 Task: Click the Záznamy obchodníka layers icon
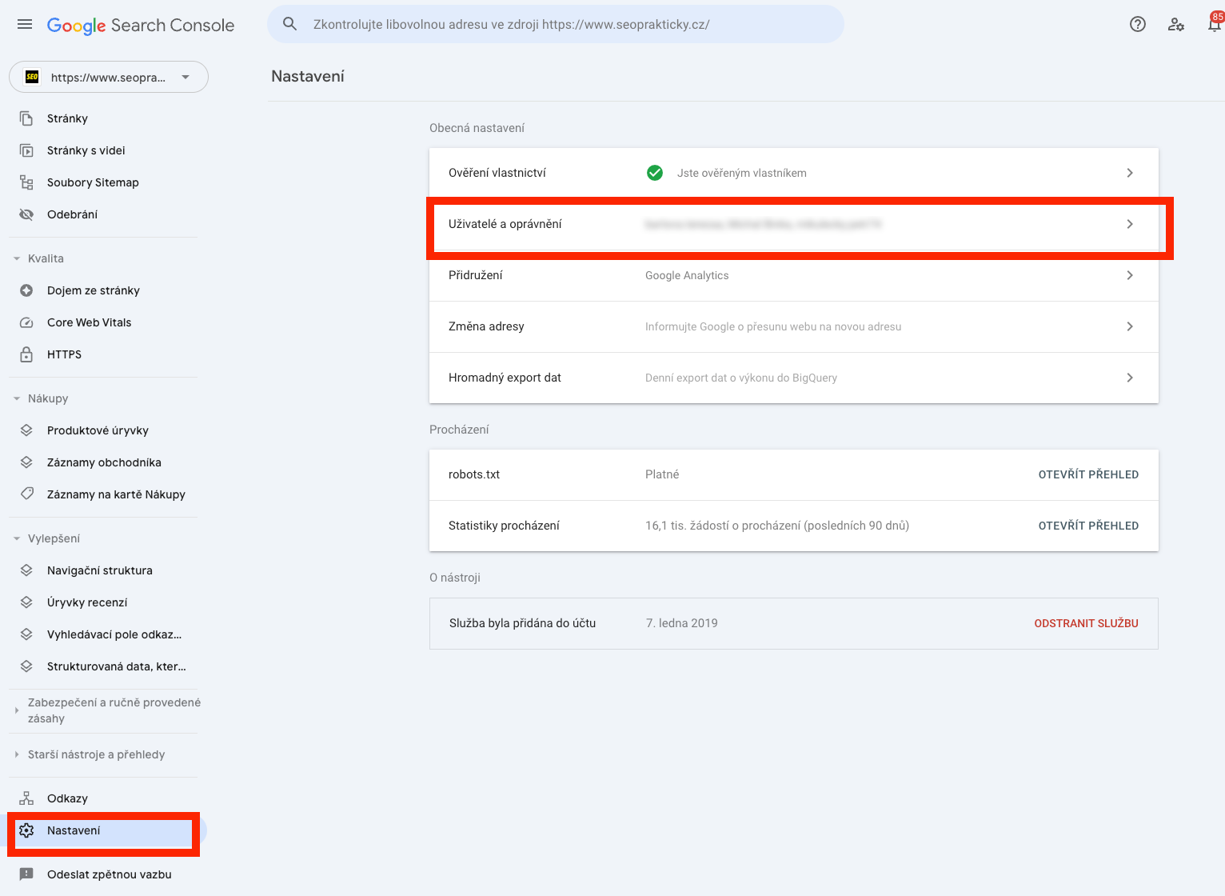[26, 462]
